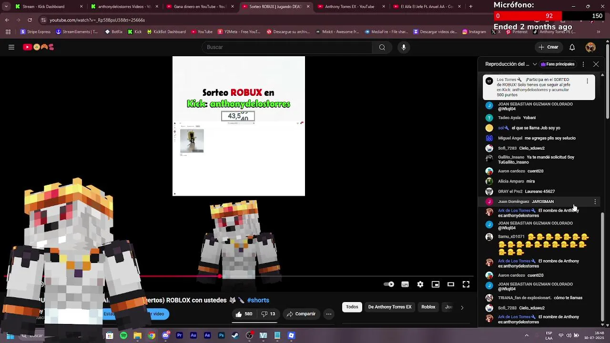This screenshot has height=343, width=610.
Task: Open KickBot Dashboard bookmark
Action: click(x=166, y=32)
